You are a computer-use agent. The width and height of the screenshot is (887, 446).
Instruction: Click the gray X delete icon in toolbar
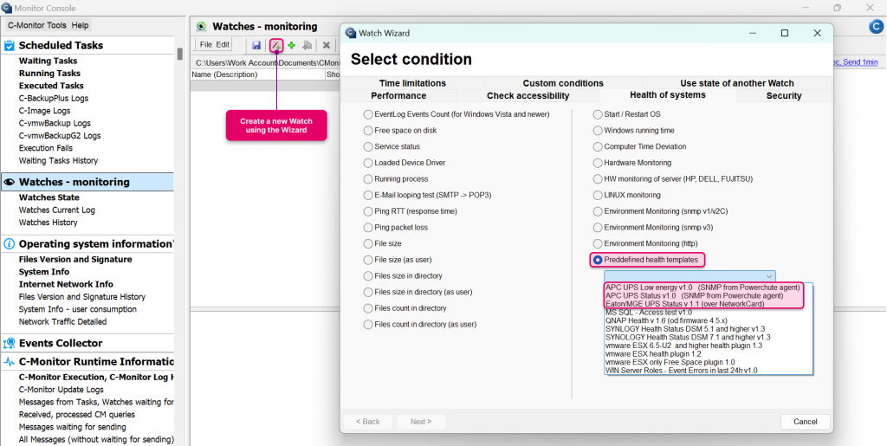point(327,45)
